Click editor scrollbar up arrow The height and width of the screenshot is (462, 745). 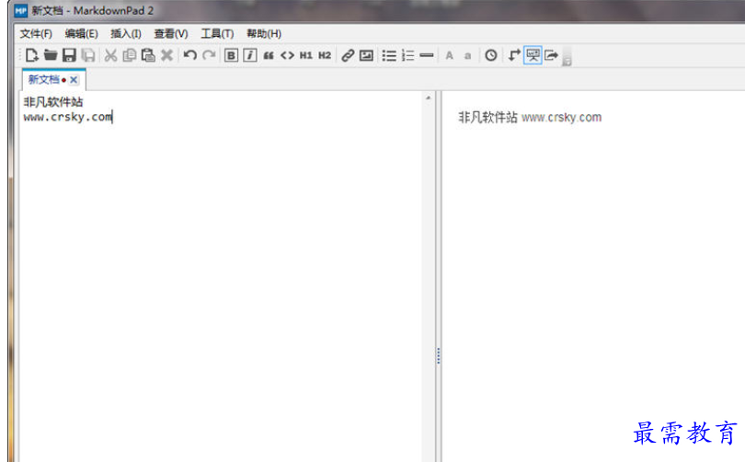point(428,98)
